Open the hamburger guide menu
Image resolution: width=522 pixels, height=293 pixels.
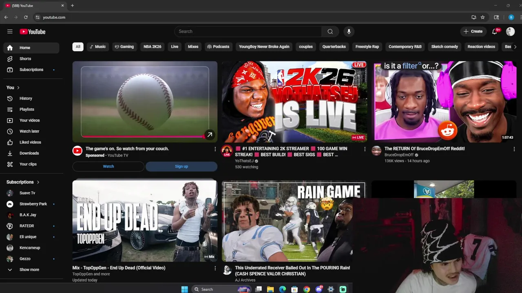pos(10,31)
